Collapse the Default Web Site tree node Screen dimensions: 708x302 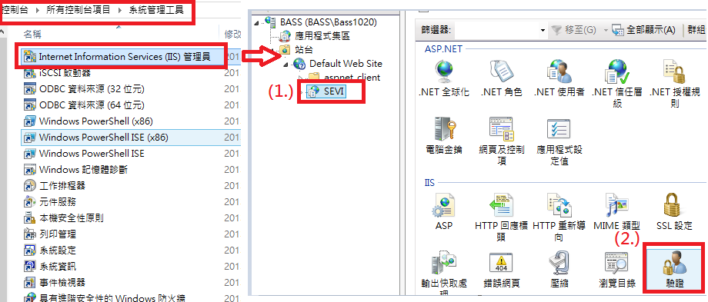coord(286,65)
